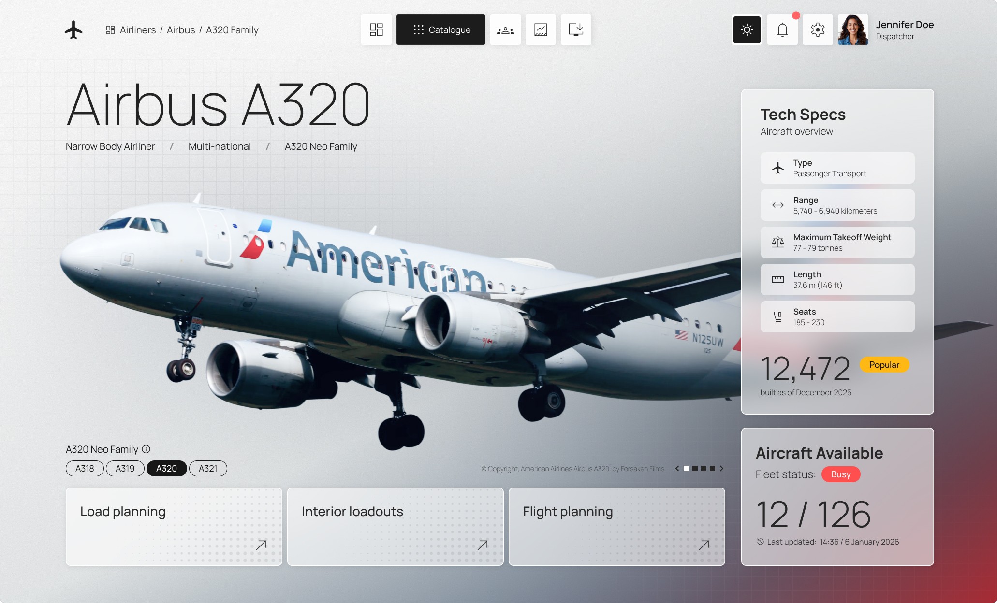Open the analytics chart icon

point(541,30)
